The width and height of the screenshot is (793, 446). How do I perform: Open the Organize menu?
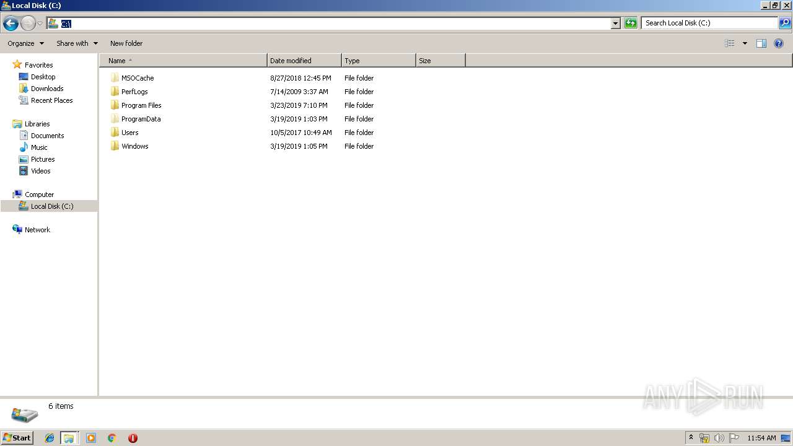pyautogui.click(x=25, y=43)
